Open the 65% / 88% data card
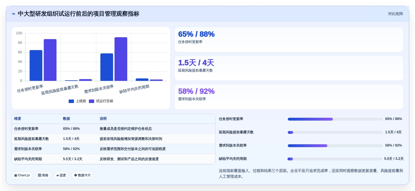 pyautogui.click(x=289, y=39)
